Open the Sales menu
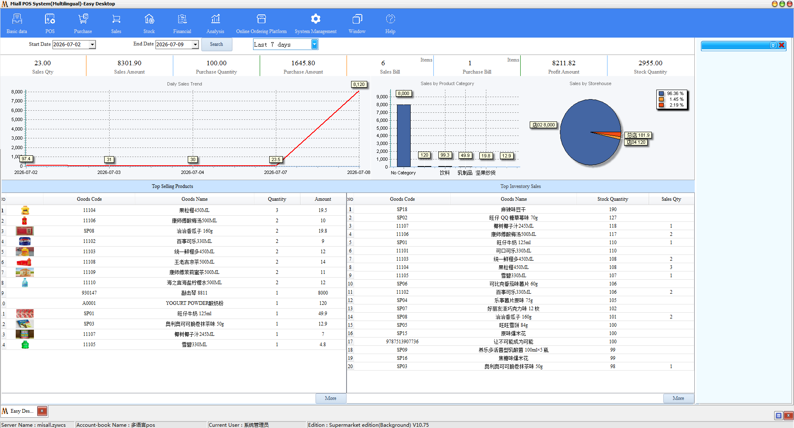Viewport: 794px width, 428px height. point(116,24)
